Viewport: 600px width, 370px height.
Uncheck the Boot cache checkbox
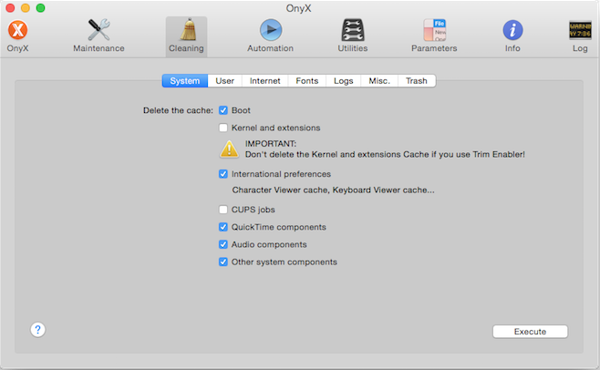(x=223, y=110)
